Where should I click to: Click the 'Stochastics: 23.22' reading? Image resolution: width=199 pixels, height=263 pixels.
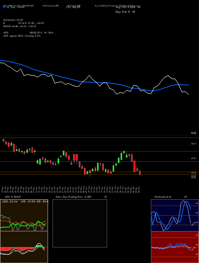click(x=13, y=20)
